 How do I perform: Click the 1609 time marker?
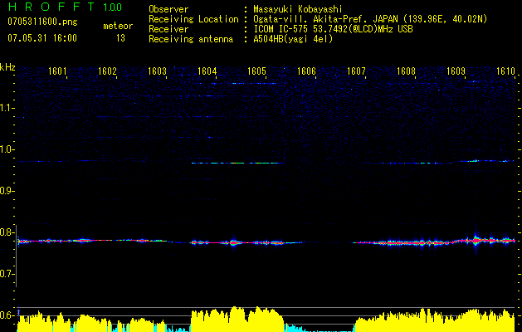[456, 71]
